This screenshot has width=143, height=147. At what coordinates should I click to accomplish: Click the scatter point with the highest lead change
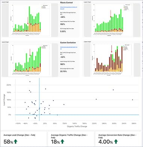(30, 82)
